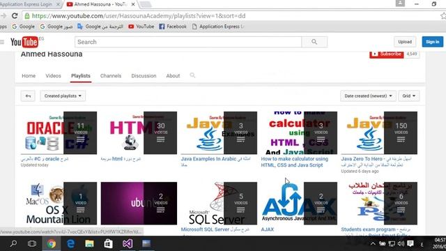Open the html playlist title link
The width and height of the screenshot is (446, 251).
point(121,159)
